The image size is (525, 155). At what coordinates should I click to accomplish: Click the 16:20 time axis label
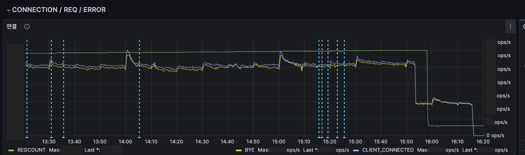click(x=483, y=142)
